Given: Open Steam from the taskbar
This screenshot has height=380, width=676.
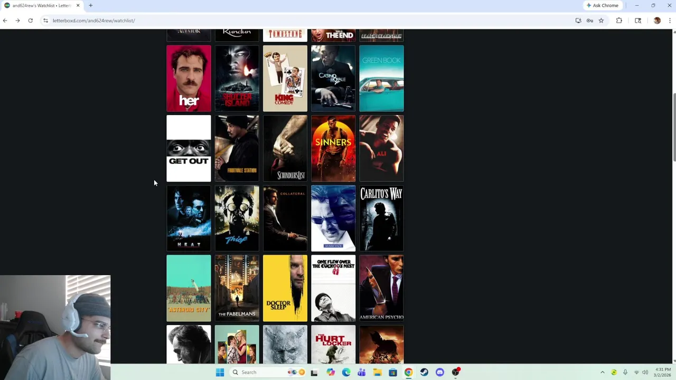Looking at the screenshot, I should tap(424, 372).
